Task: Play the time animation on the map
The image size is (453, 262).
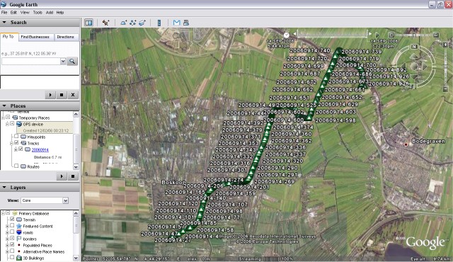Action: (x=377, y=35)
